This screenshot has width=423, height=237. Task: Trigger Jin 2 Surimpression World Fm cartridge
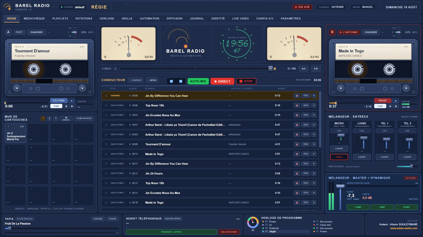click(15, 133)
